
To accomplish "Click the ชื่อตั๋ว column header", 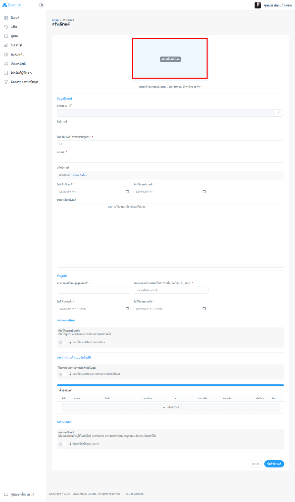I will pyautogui.click(x=107, y=398).
